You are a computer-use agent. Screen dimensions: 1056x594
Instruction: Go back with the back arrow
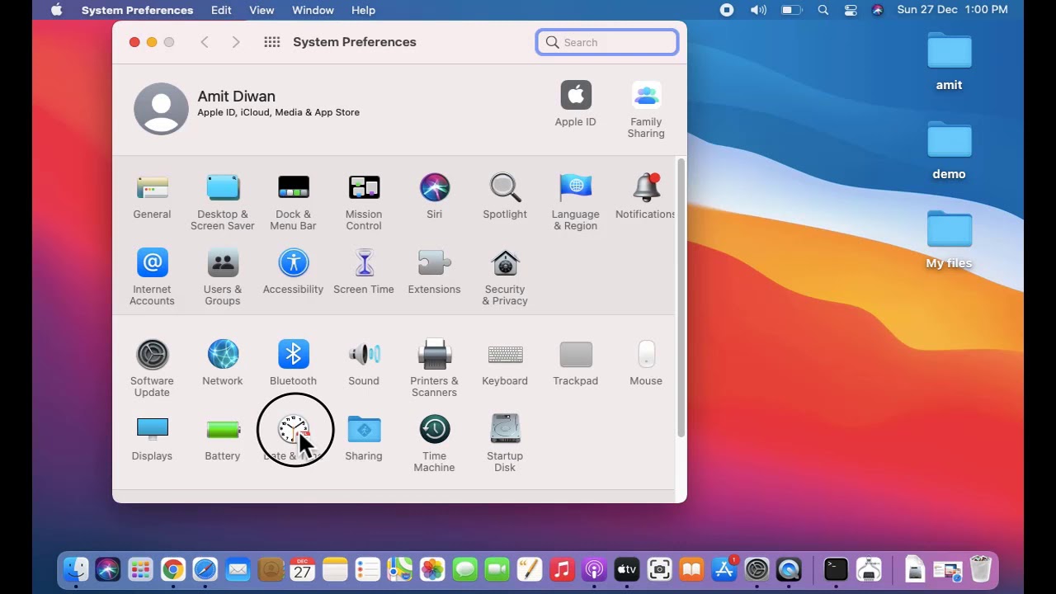coord(205,42)
